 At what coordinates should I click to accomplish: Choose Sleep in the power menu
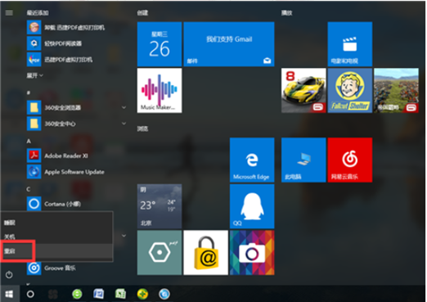(x=56, y=223)
